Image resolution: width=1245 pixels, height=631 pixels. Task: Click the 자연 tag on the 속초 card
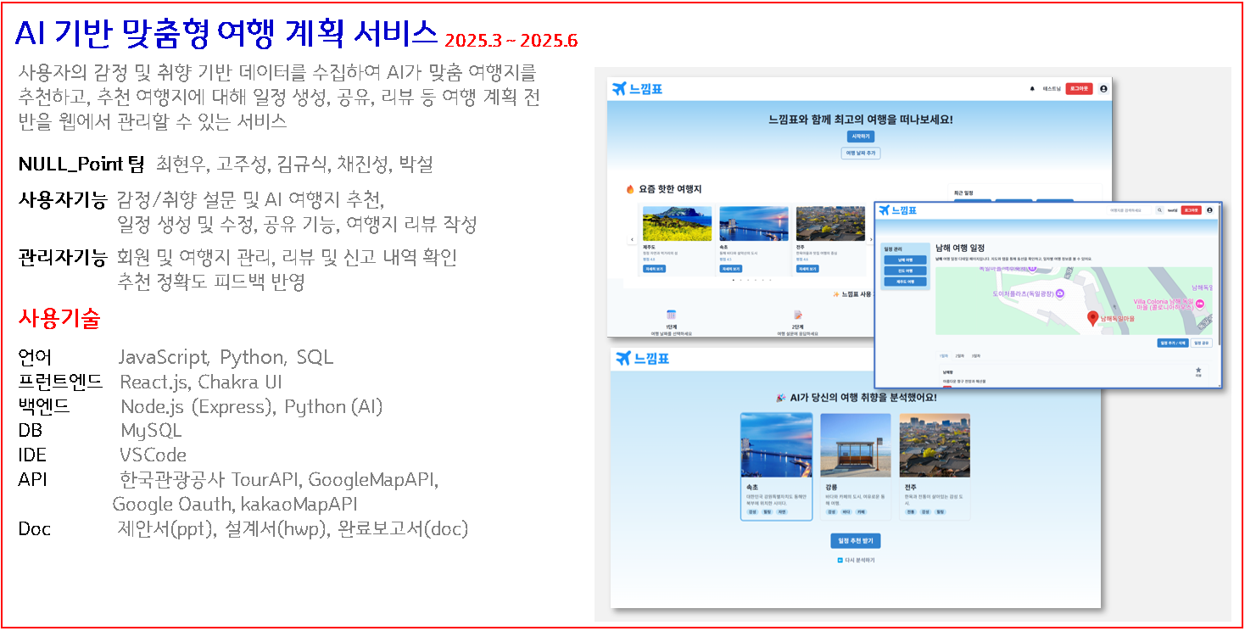pyautogui.click(x=782, y=512)
